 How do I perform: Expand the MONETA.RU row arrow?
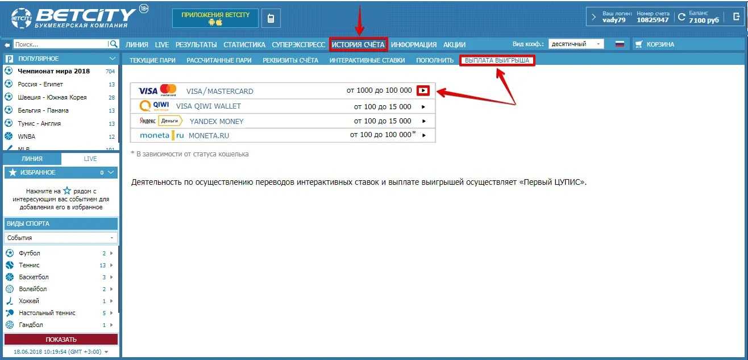[423, 135]
